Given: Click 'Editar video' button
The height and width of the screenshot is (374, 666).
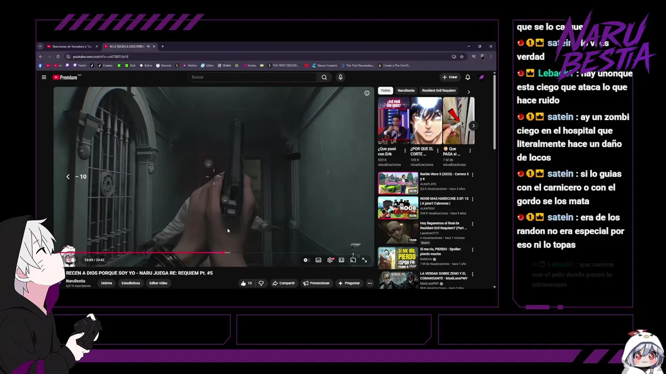Looking at the screenshot, I should click(158, 283).
